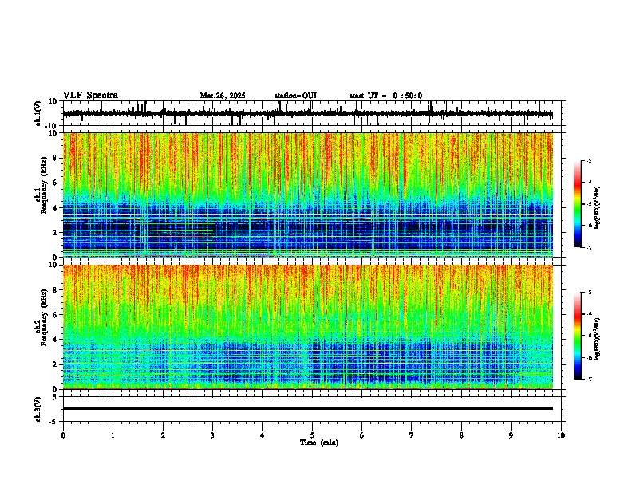Click the ch.2 colorbar log PSD label

coord(597,339)
